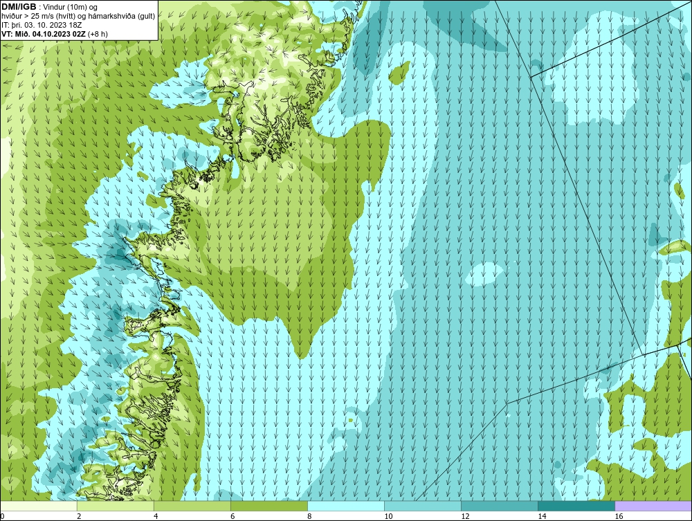Screen dimensions: 692x521
Task: Click the 2–4 m/s light green swatch
Action: pos(116,506)
